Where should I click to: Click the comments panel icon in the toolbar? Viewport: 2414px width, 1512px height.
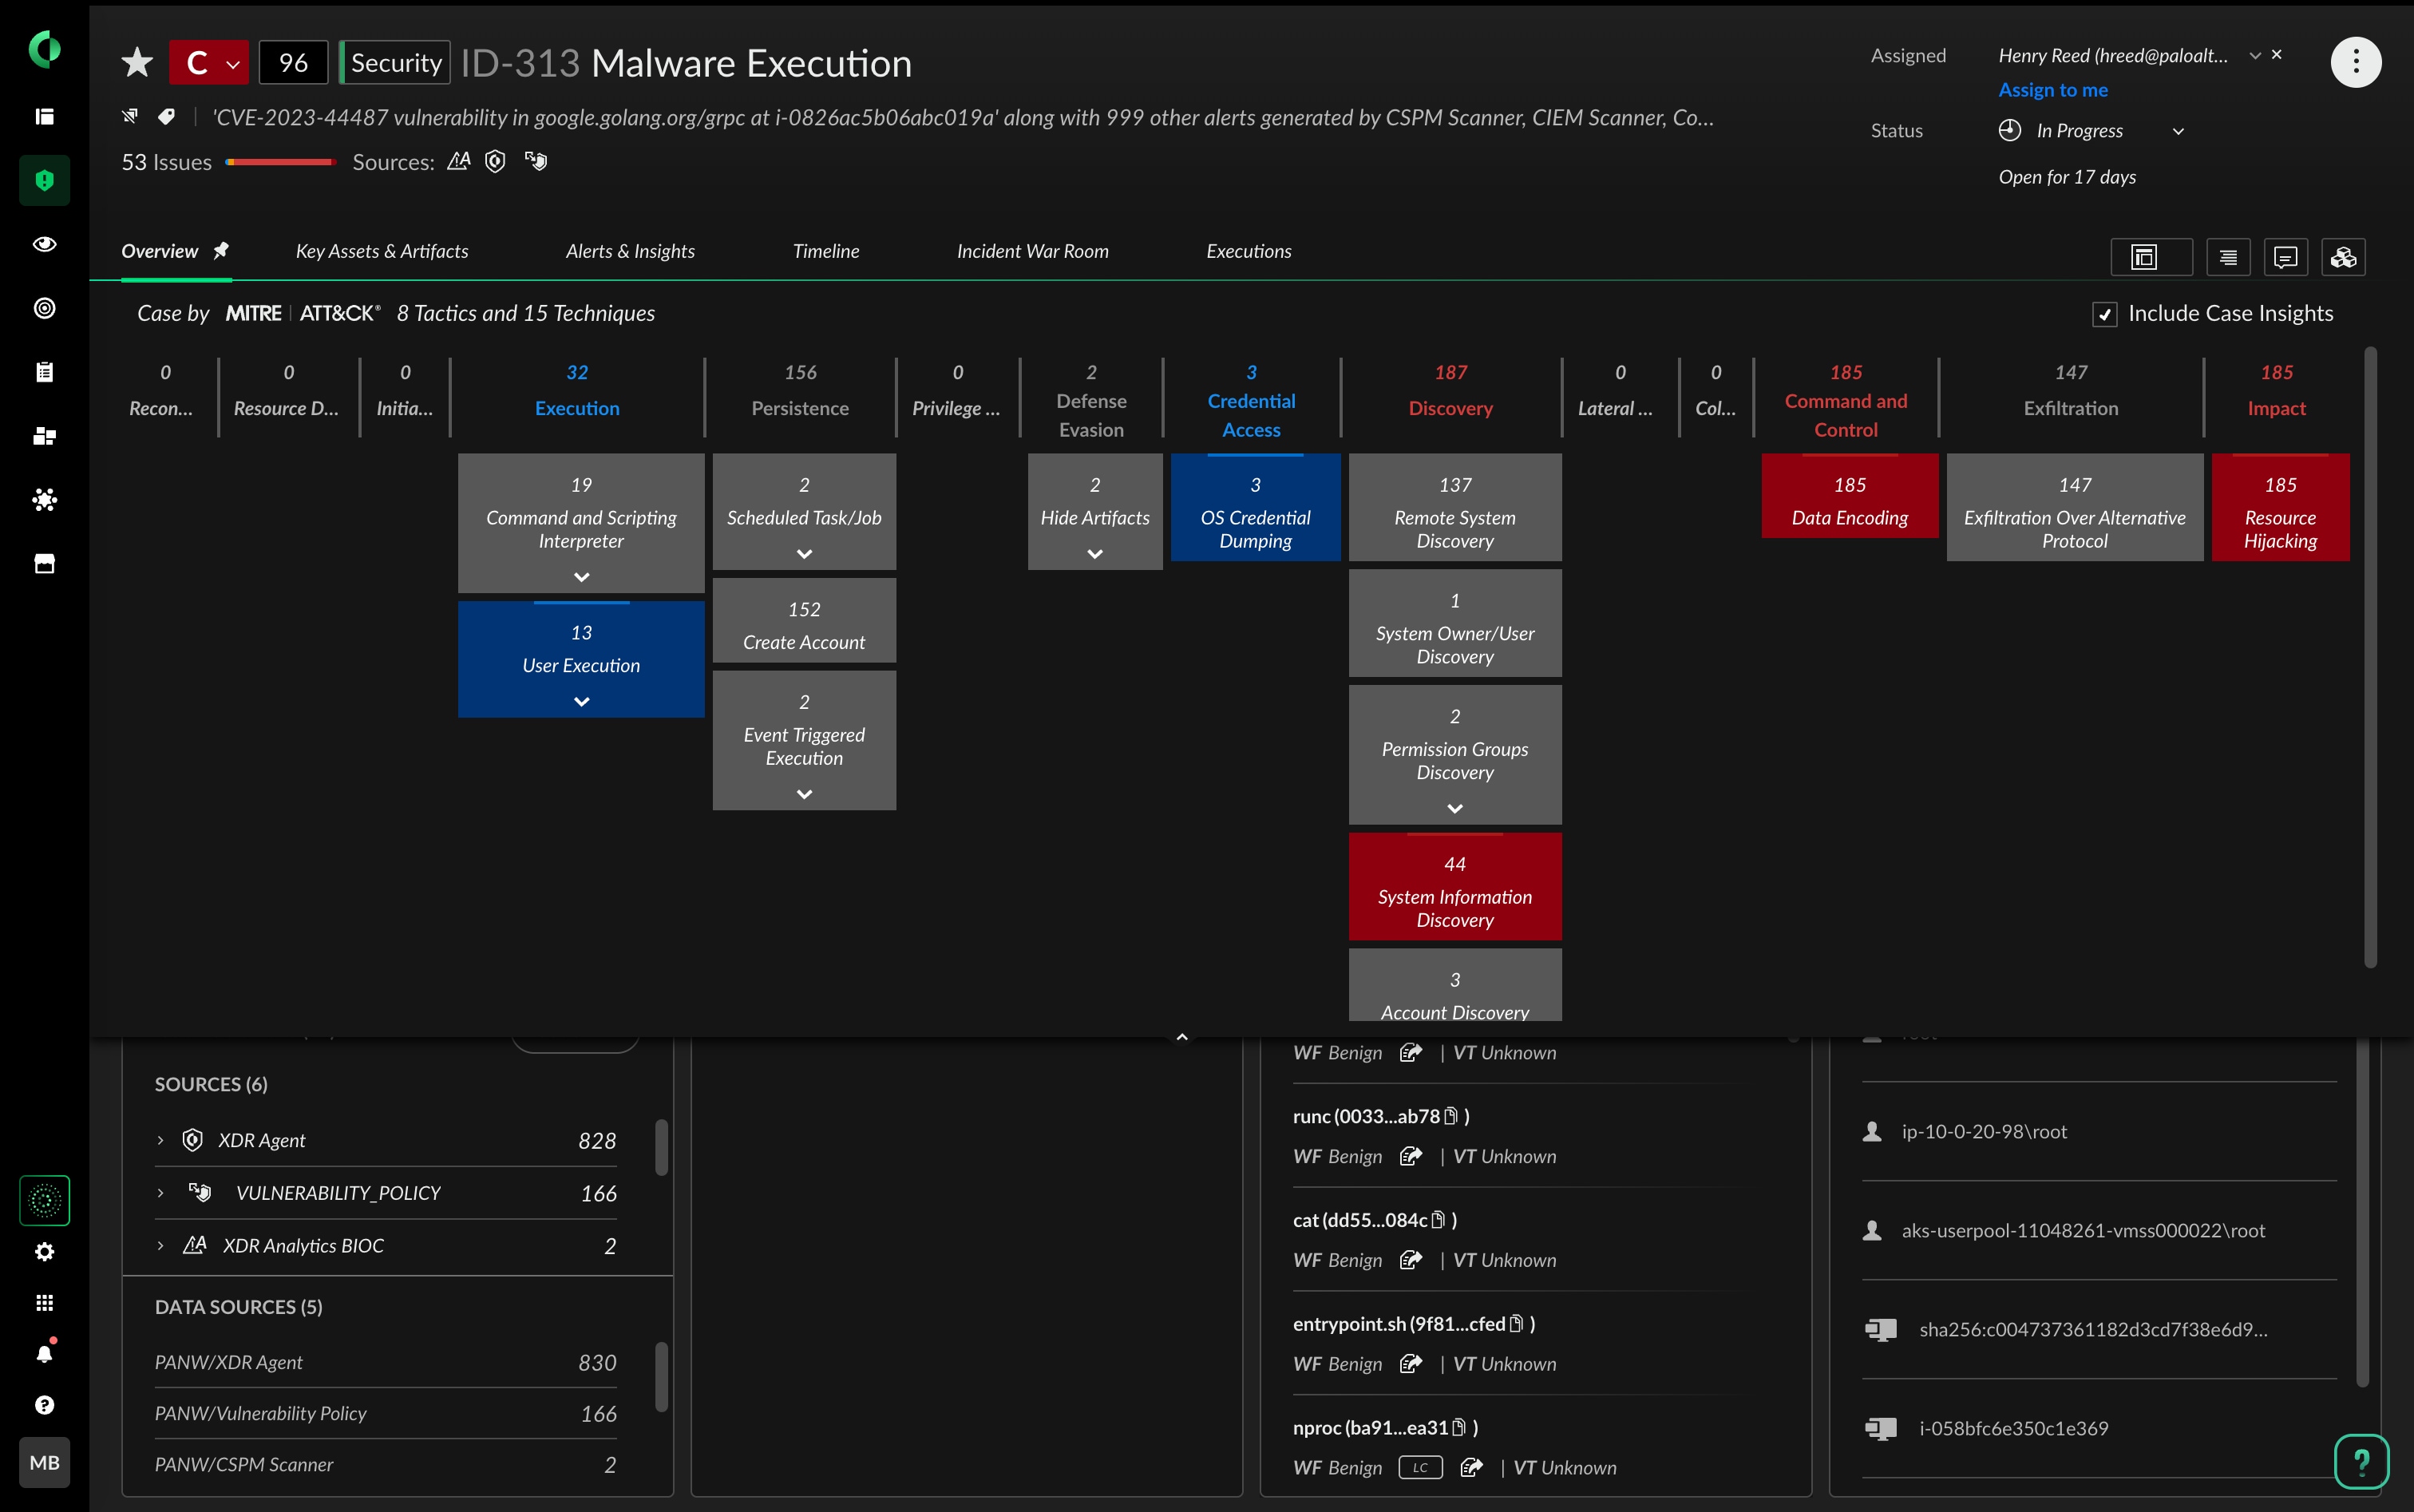point(2285,258)
